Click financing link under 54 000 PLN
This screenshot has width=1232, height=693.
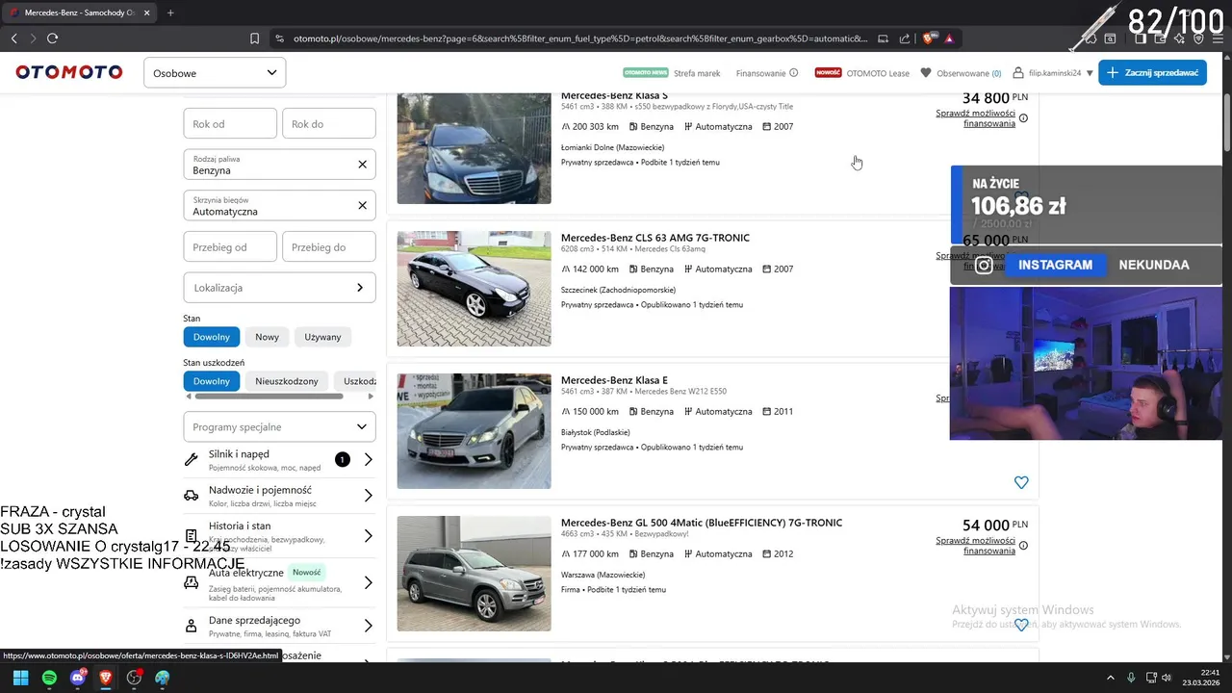click(975, 546)
